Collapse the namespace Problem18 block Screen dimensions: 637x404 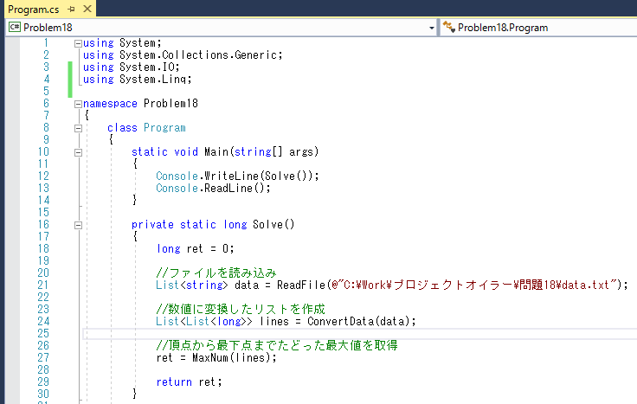(79, 105)
